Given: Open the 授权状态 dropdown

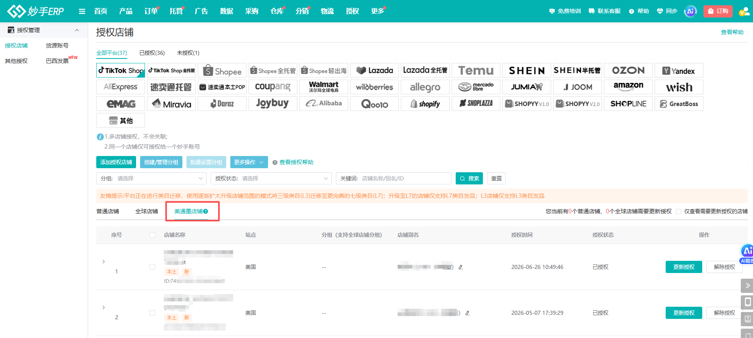Looking at the screenshot, I should [271, 178].
